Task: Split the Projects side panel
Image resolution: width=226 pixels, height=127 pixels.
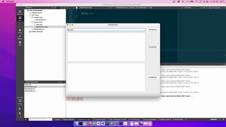Action: (x=61, y=8)
